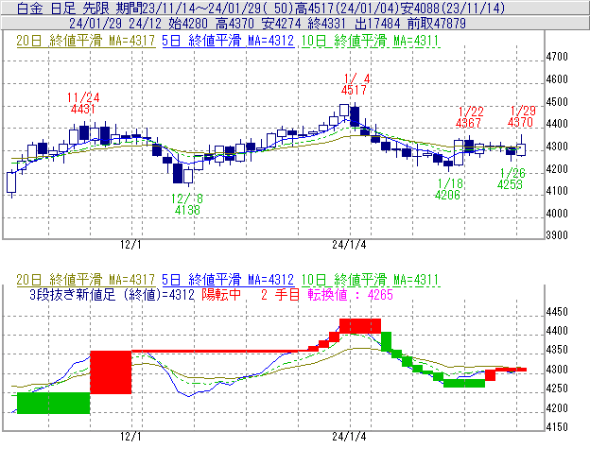Screen dimensions: 590x449
Task: Click the magenta text "転換値 : 4265"
Action: pyautogui.click(x=350, y=294)
